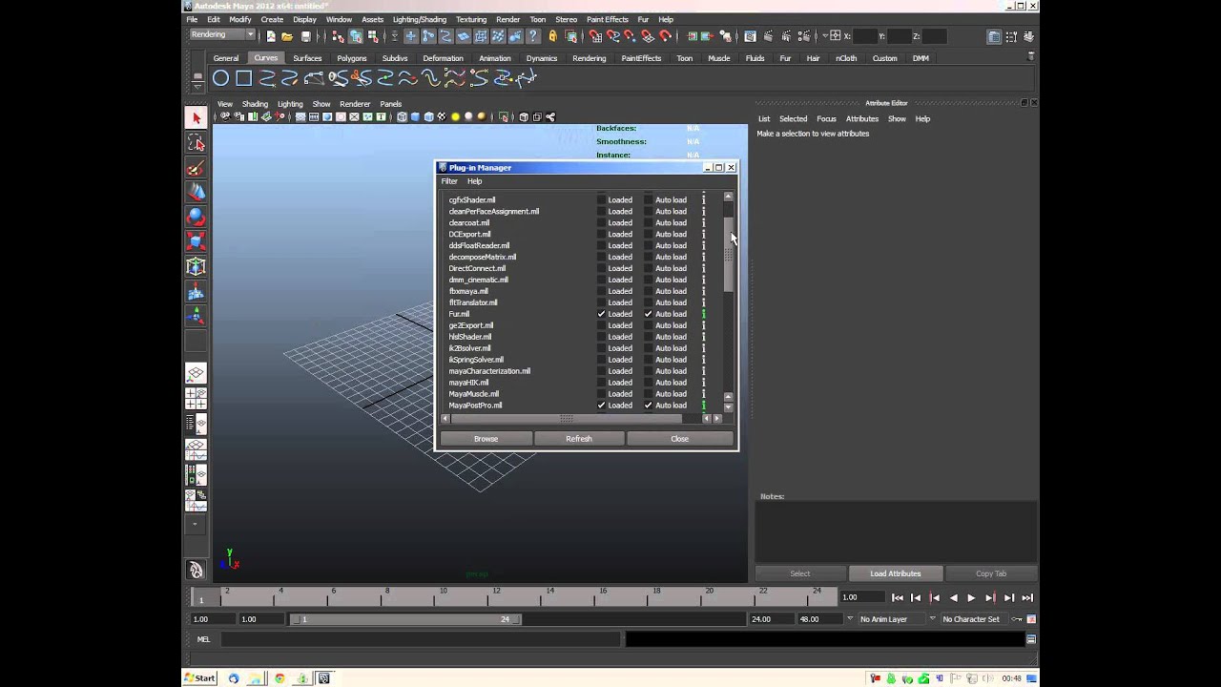Enable the snap to points icon

[x=631, y=36]
